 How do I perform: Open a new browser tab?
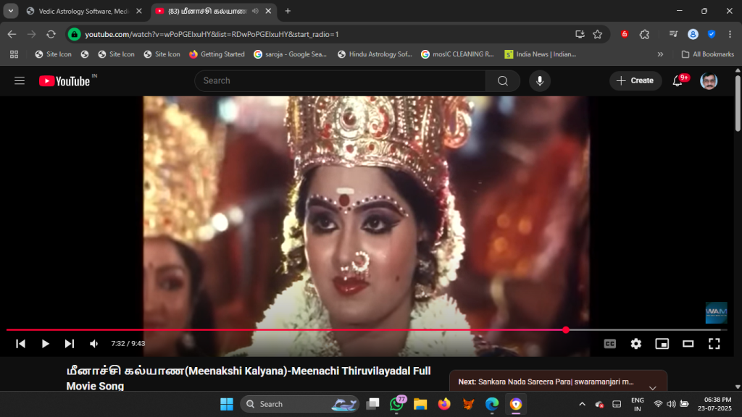pos(288,11)
